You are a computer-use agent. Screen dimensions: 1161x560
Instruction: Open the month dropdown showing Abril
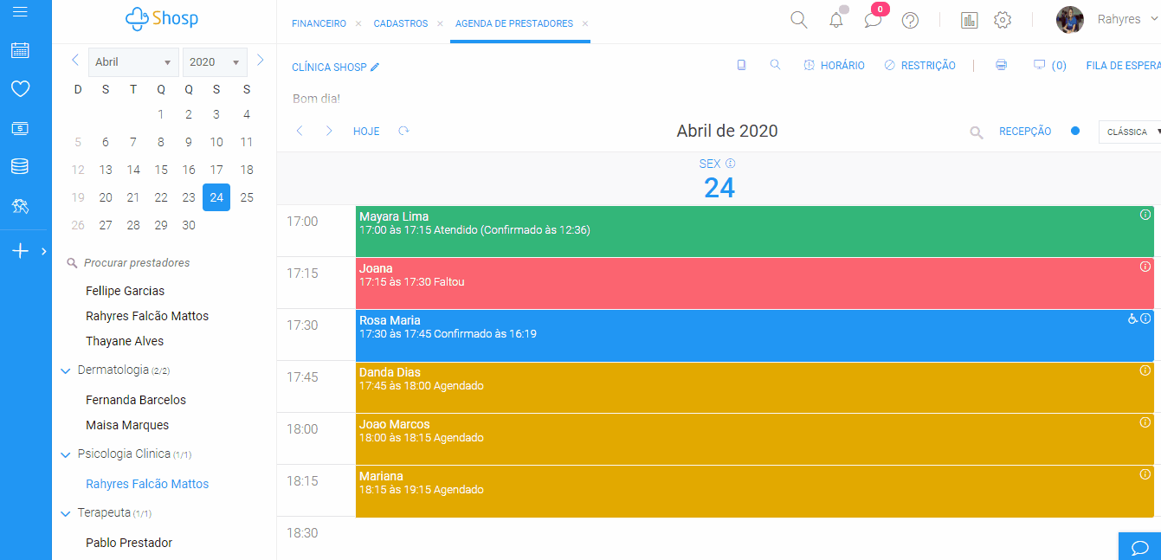(x=133, y=62)
